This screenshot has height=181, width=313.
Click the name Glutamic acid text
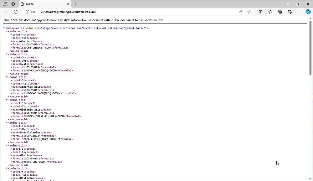(x=30, y=110)
